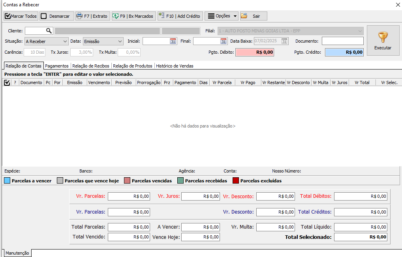Viewport: 402px width, 257px height.
Task: Toggle the grid header select-all checkbox
Action: tap(7, 83)
